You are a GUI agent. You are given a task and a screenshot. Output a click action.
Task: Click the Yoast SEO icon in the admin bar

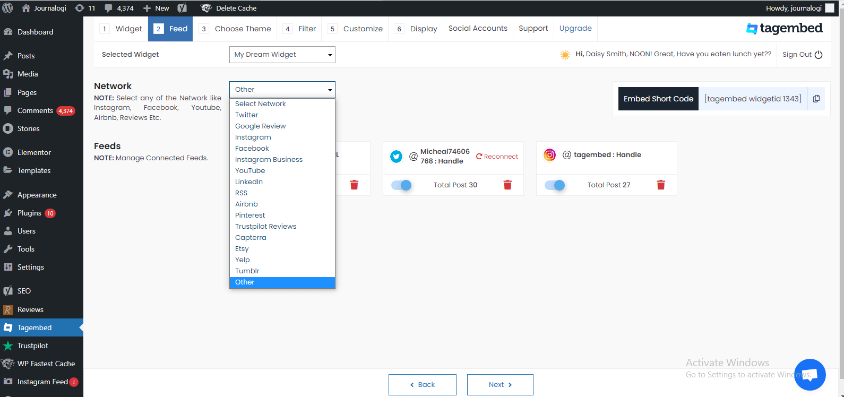(182, 8)
